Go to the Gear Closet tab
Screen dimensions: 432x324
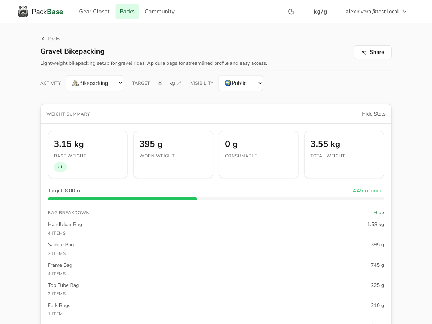coord(94,12)
